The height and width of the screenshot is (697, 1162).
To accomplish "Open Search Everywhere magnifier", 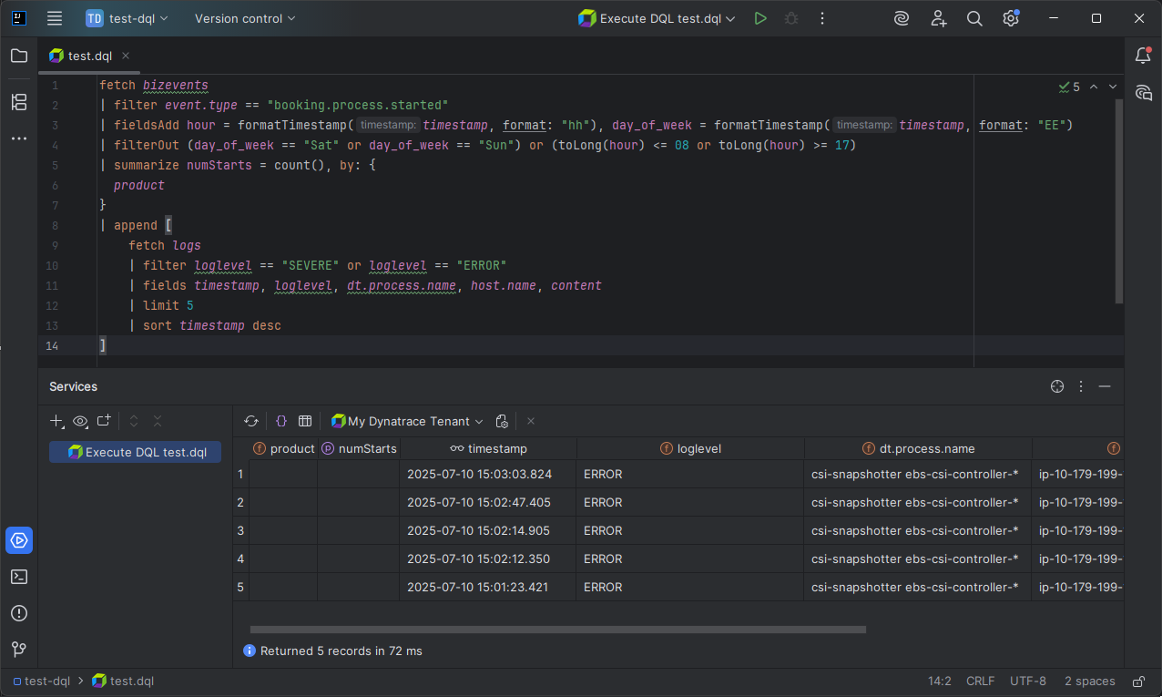I will 974,18.
